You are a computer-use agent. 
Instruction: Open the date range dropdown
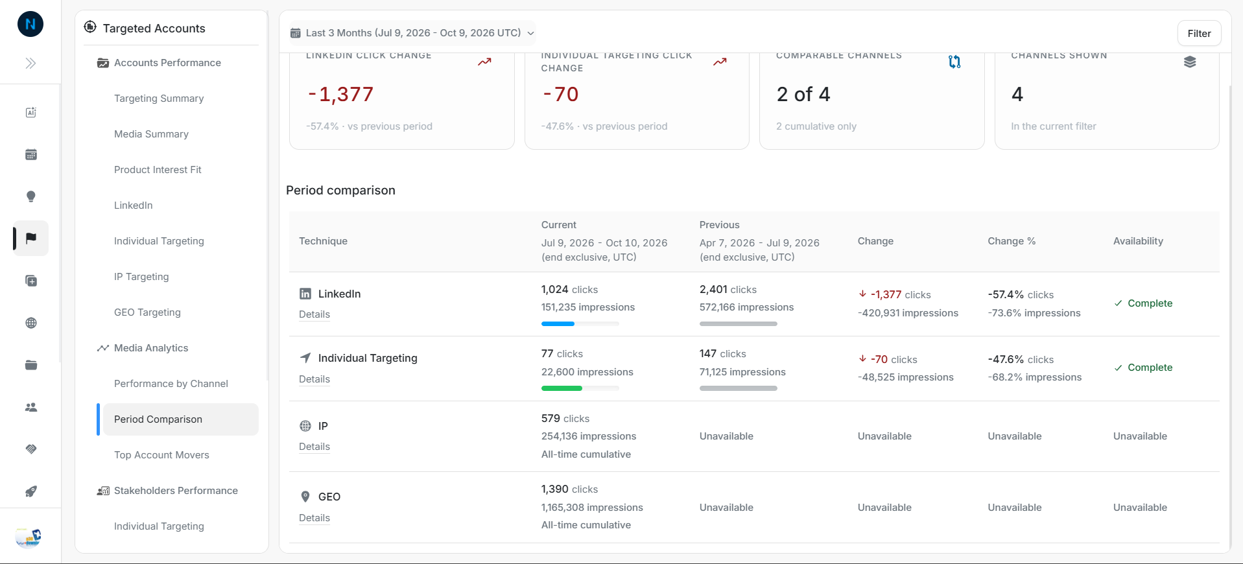(412, 33)
